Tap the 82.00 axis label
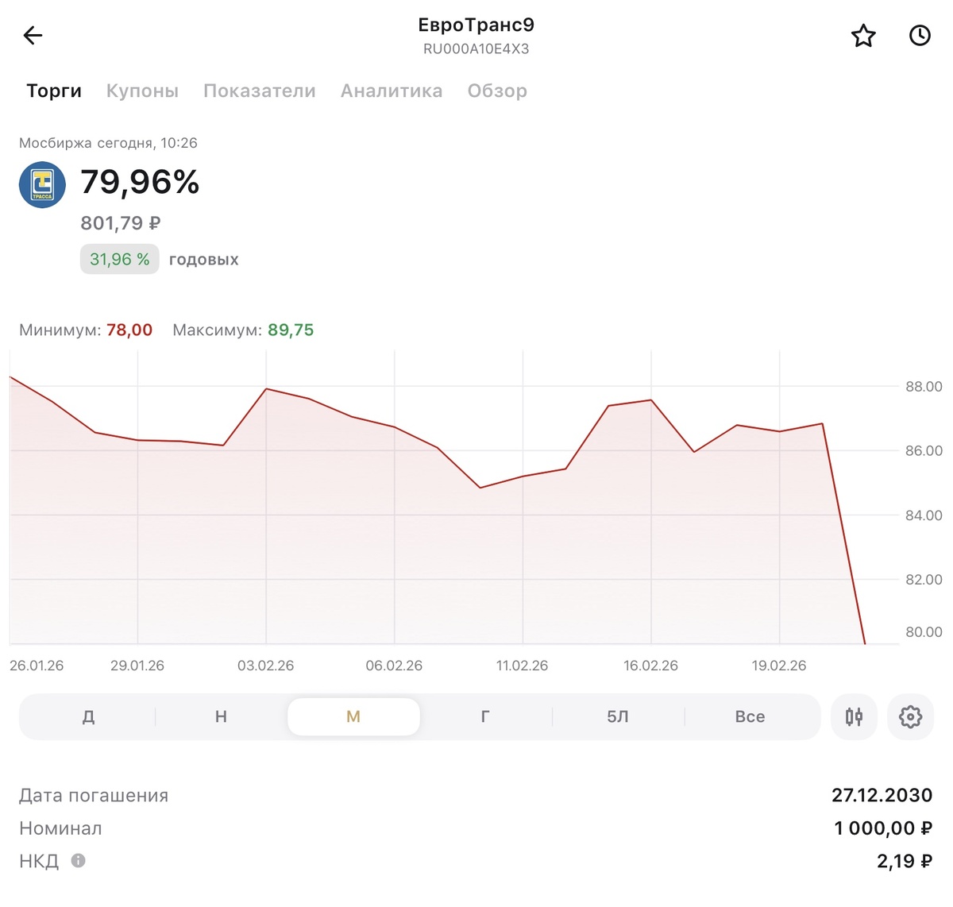The height and width of the screenshot is (907, 953). [924, 580]
